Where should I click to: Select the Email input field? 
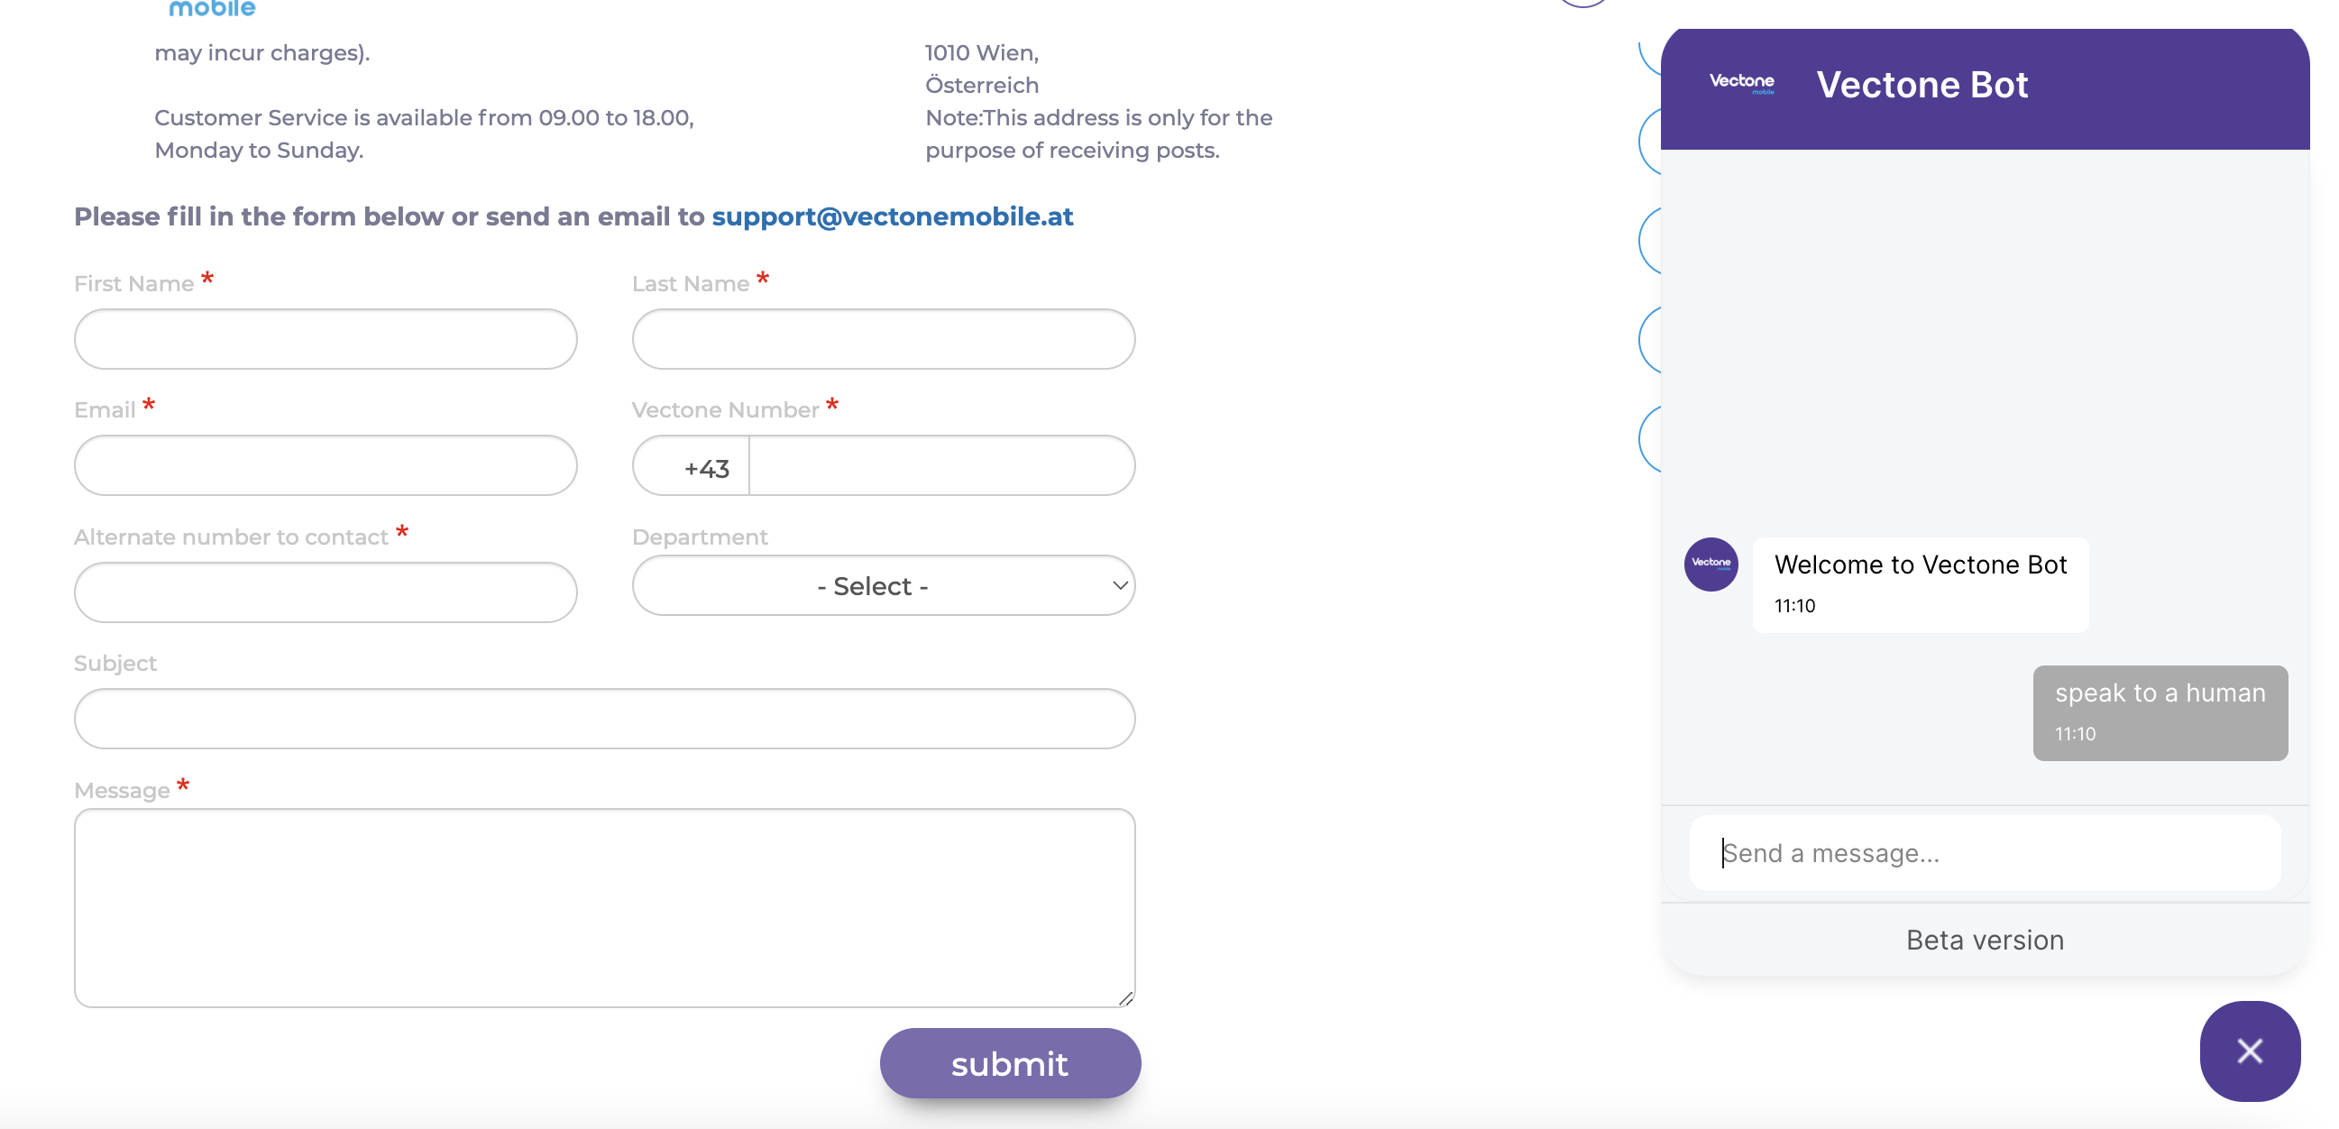(x=326, y=465)
